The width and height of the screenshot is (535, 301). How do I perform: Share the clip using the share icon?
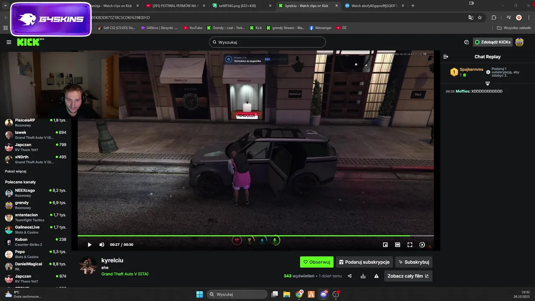pos(350,276)
